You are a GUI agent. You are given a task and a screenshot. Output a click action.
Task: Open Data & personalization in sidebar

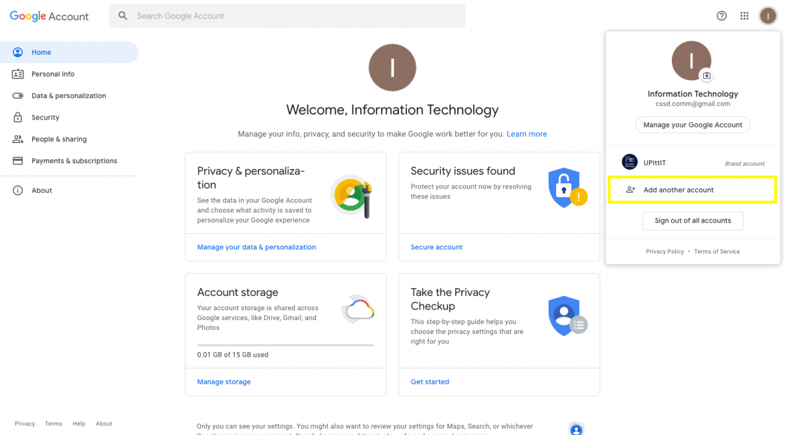69,95
